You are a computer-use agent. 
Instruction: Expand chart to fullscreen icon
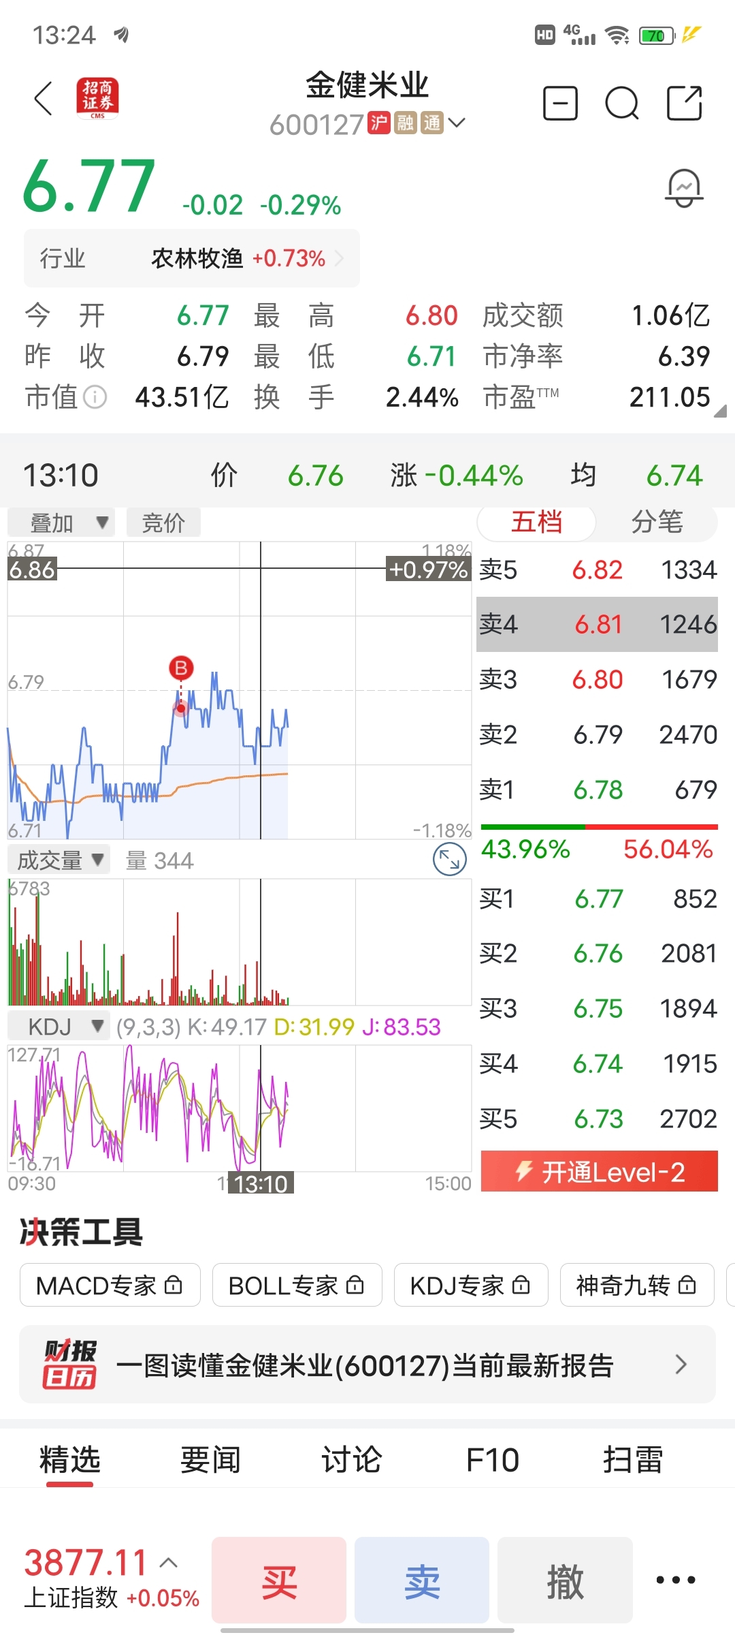pos(450,859)
